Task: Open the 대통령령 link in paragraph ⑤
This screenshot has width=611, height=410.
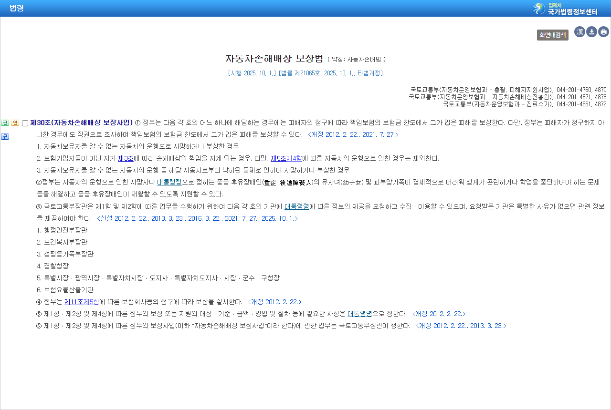Action: point(360,314)
